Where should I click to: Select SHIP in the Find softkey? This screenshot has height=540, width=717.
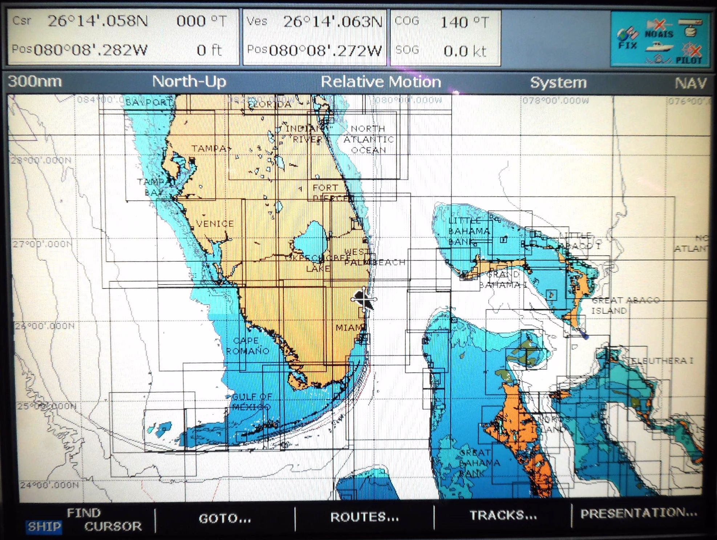pos(44,526)
